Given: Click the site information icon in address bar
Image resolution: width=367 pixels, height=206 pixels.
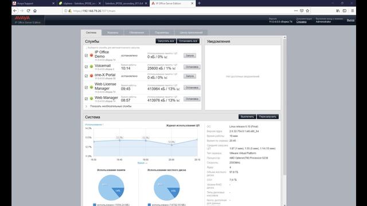Looking at the screenshot, I should click(x=66, y=11).
